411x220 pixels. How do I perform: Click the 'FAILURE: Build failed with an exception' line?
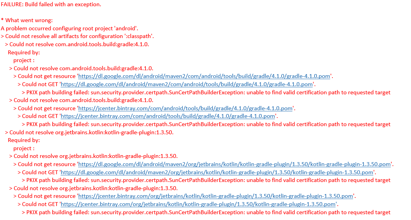[x=51, y=4]
